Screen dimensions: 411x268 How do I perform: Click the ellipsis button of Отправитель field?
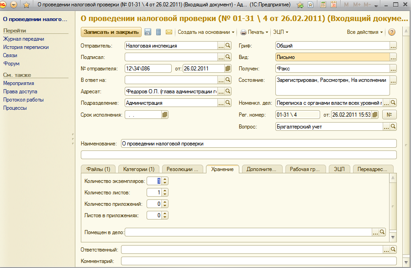221,46
